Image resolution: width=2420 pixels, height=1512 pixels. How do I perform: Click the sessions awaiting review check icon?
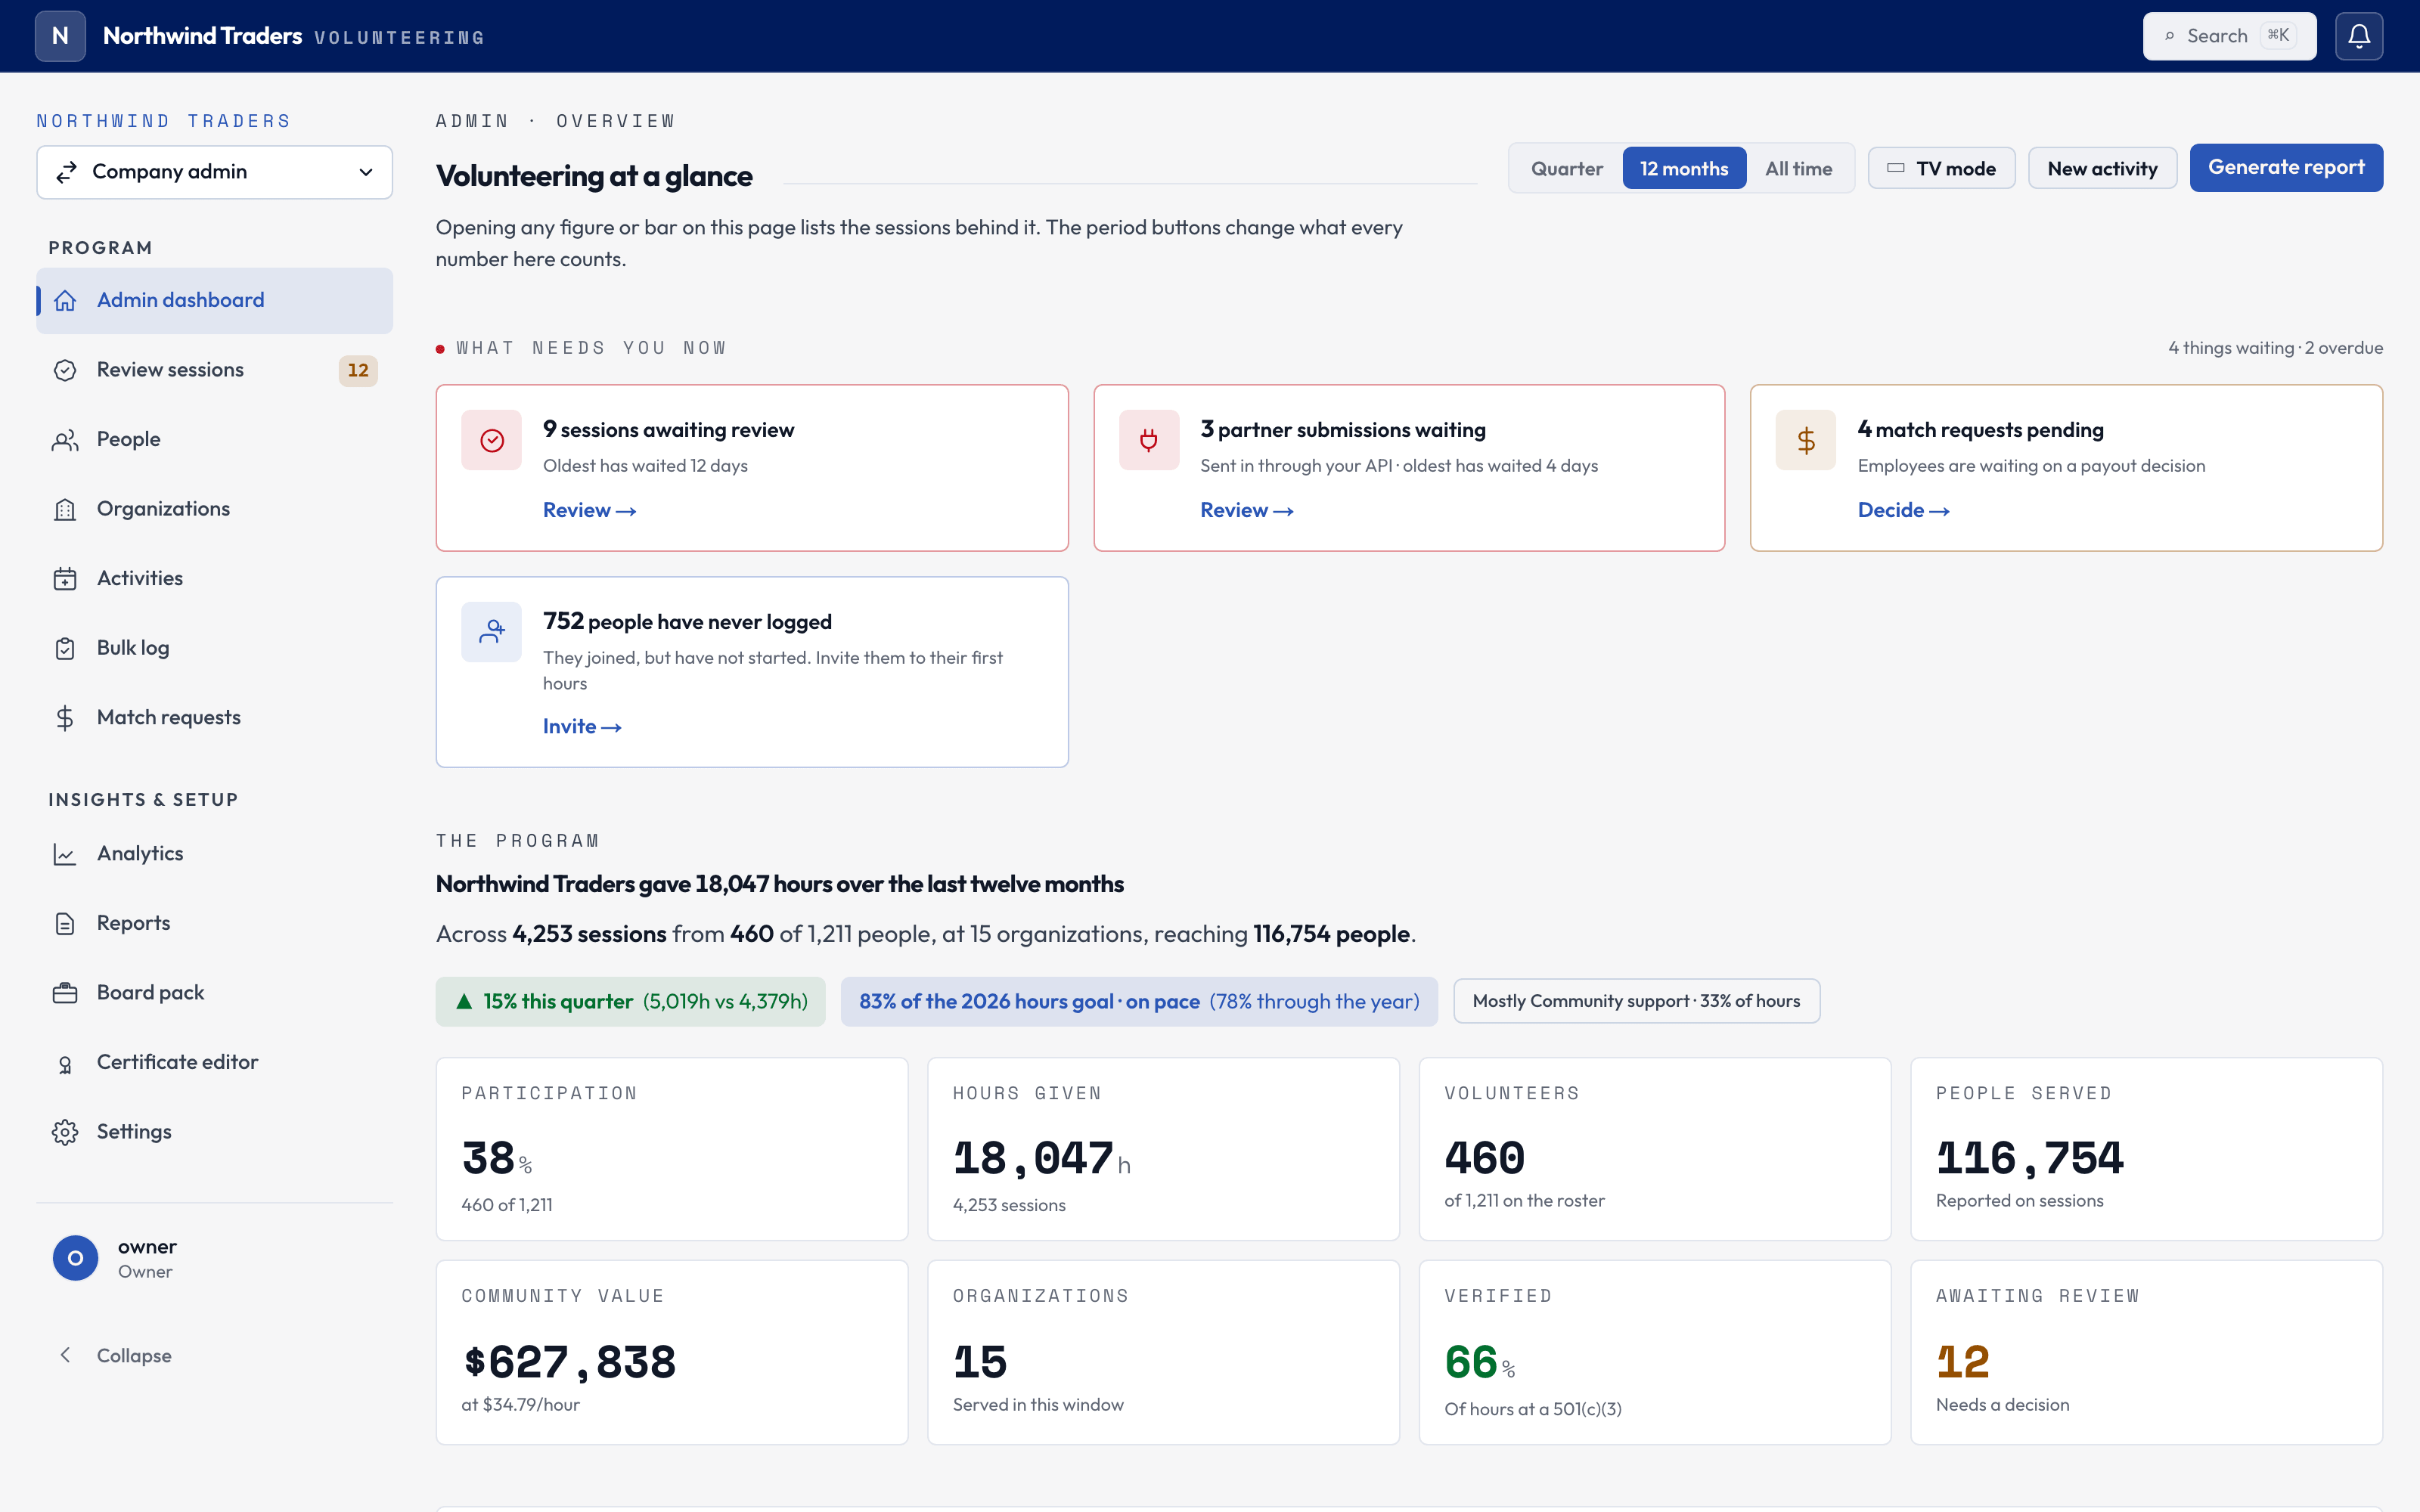point(491,440)
